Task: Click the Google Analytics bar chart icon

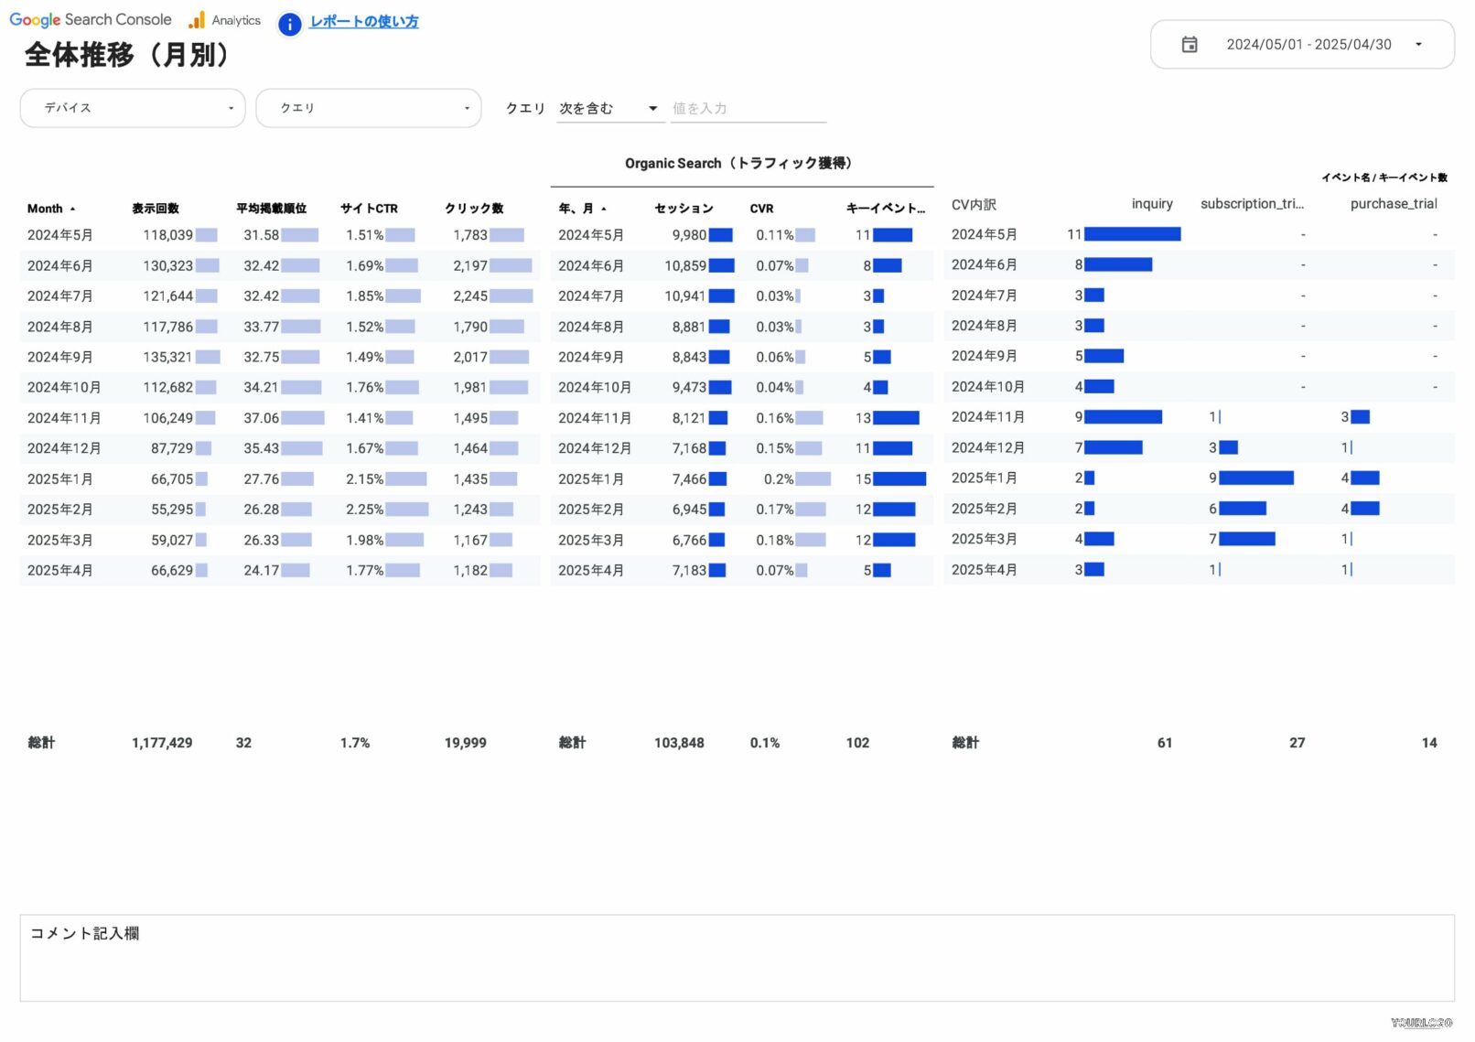Action: pos(197,20)
